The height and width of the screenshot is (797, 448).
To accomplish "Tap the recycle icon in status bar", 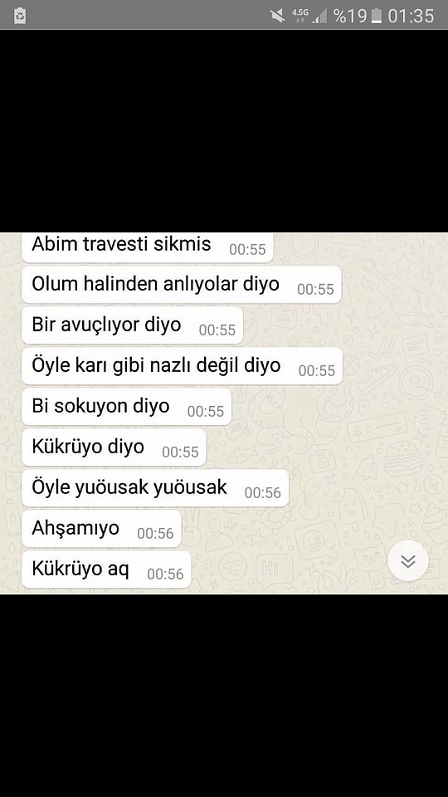I will (20, 15).
